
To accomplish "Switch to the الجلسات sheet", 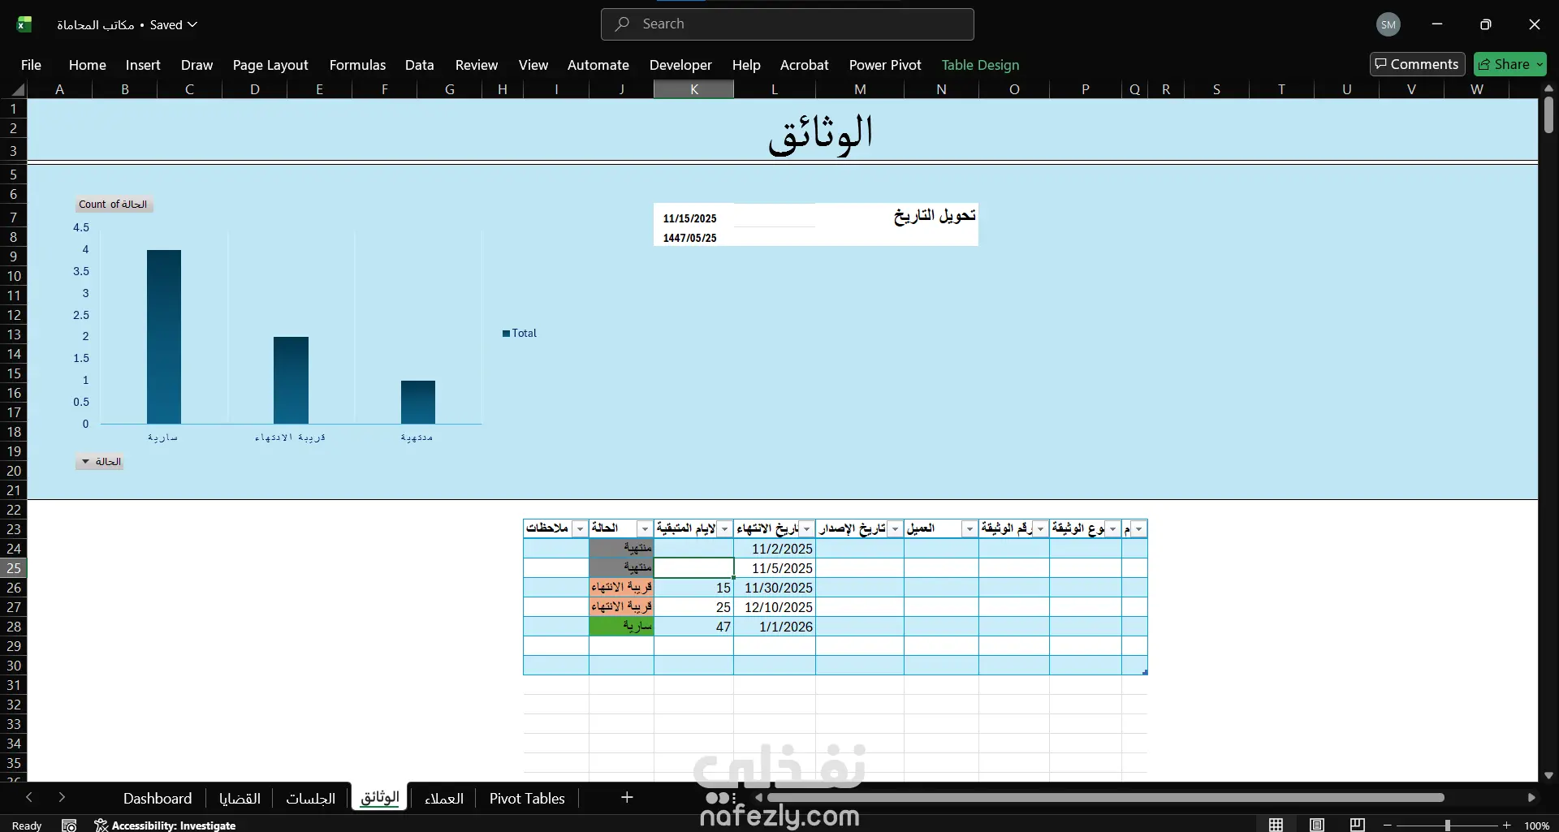I will (x=310, y=799).
